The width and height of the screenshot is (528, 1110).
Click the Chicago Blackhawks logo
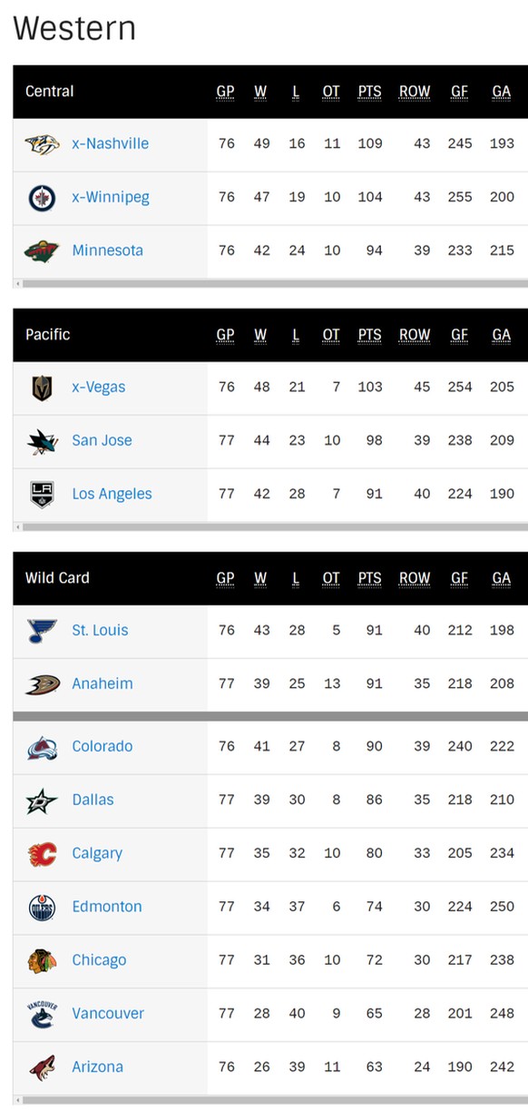[42, 960]
